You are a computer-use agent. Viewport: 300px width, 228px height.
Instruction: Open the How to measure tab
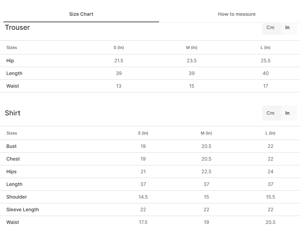click(x=237, y=14)
